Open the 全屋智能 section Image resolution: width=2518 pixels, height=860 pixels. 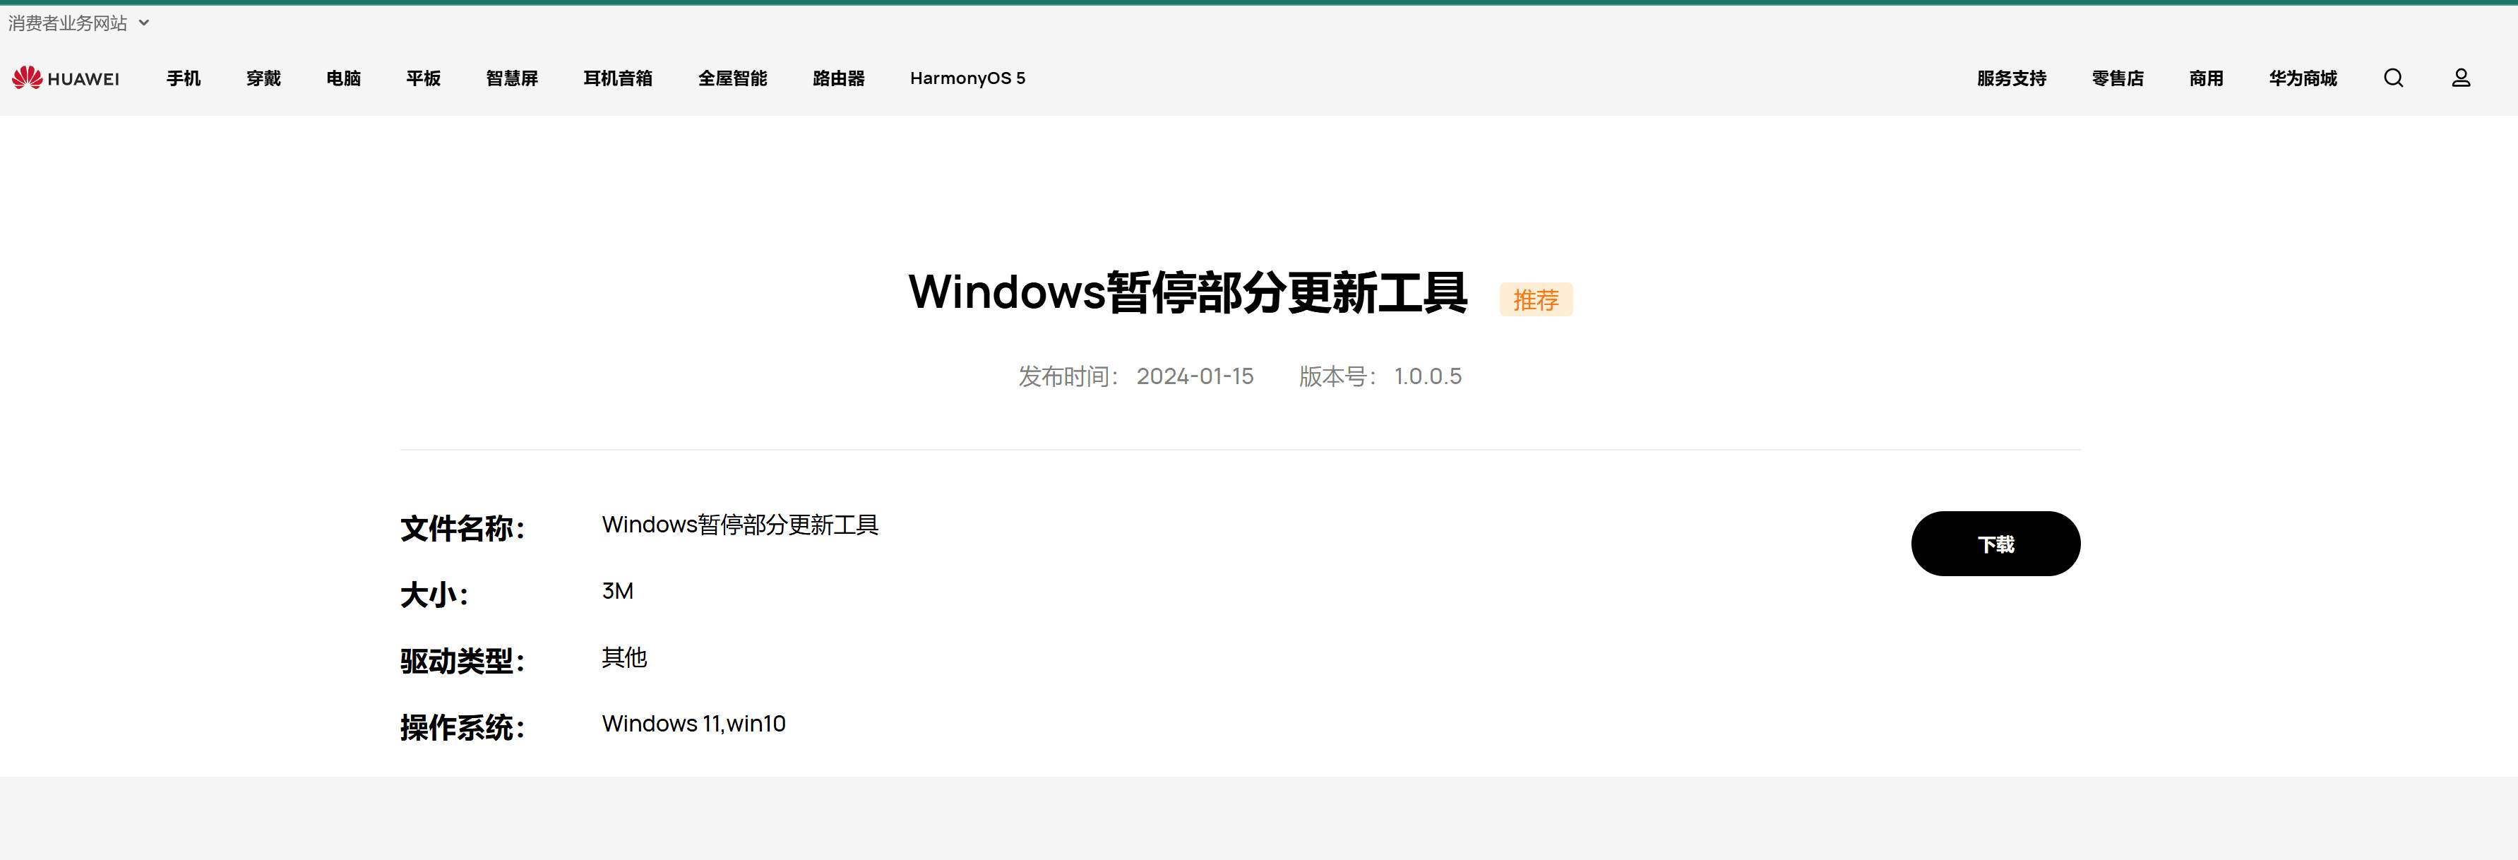click(x=733, y=78)
